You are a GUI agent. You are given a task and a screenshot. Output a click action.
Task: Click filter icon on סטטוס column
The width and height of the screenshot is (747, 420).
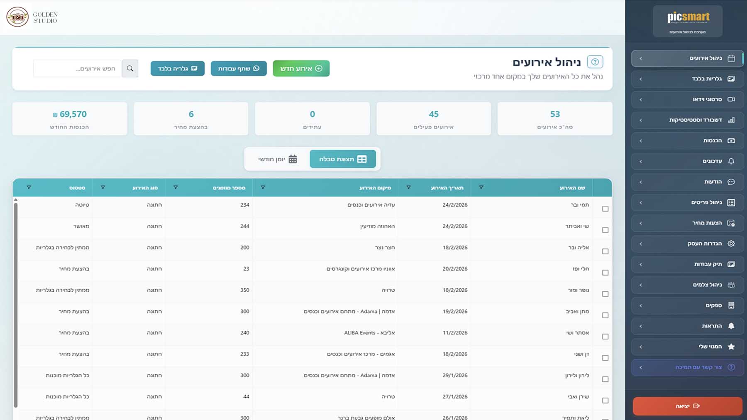pos(29,188)
